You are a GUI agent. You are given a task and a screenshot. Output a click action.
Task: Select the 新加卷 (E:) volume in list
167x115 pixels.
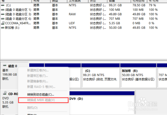(12, 28)
